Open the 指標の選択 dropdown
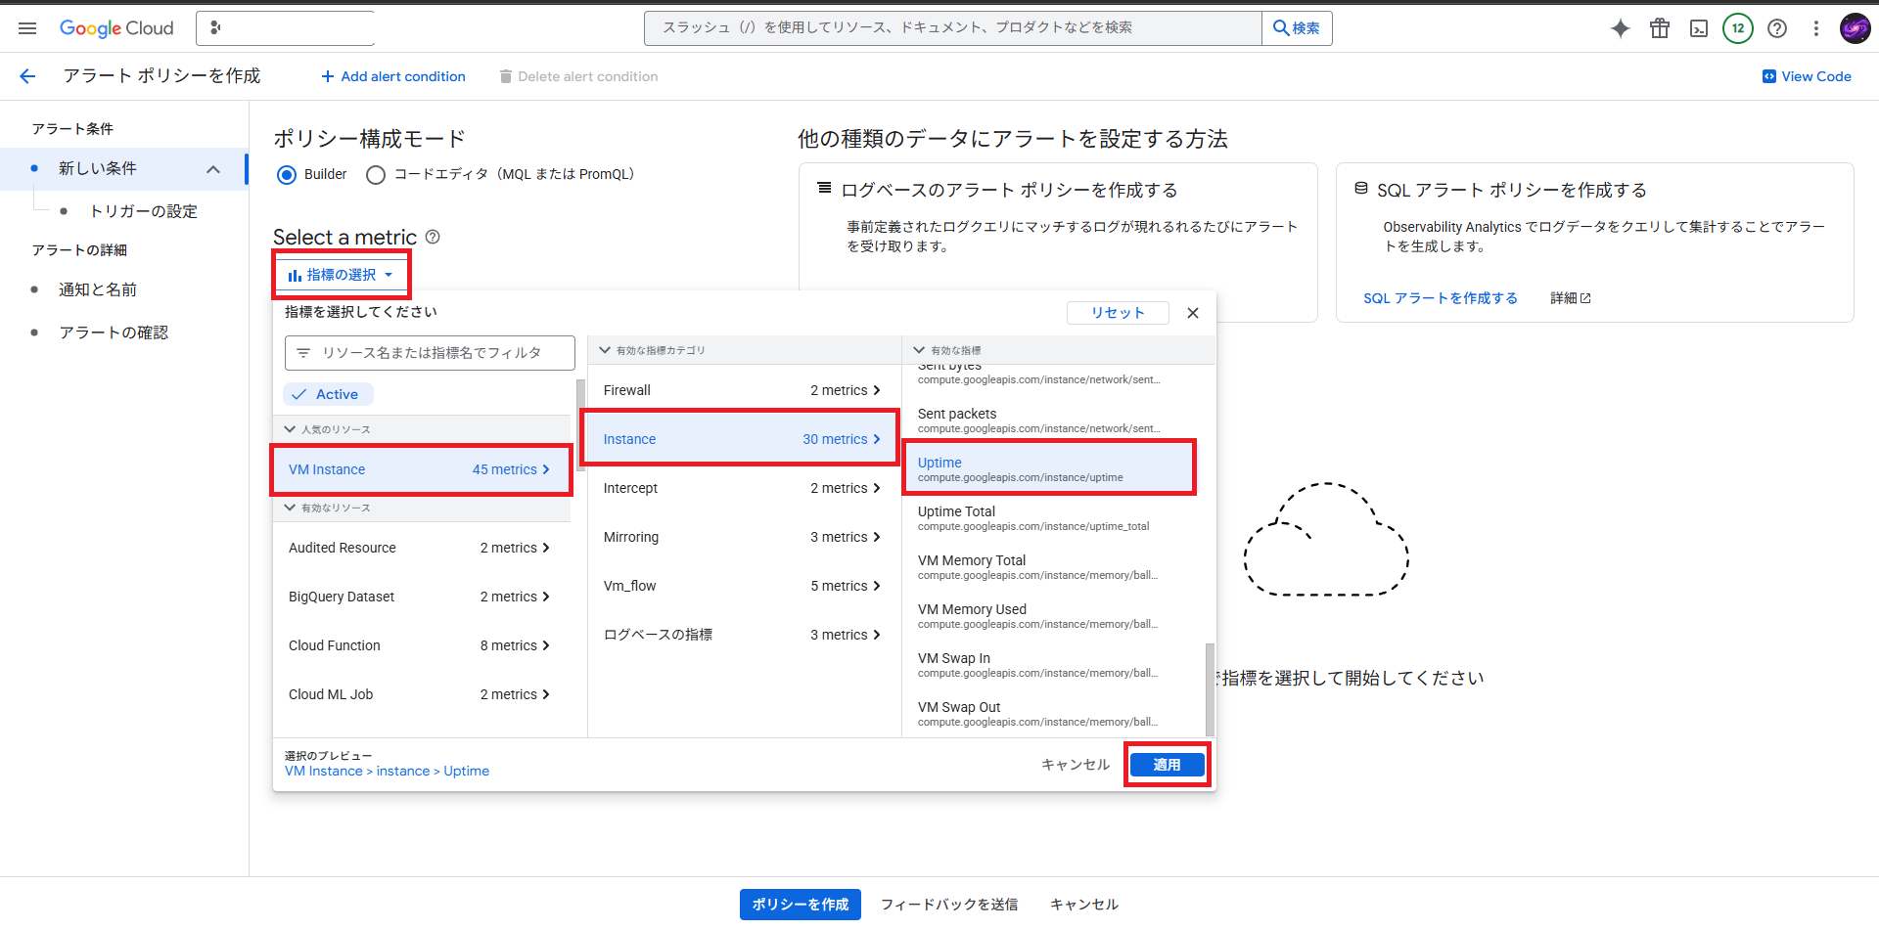Screen dimensions: 1879x930 coord(341,275)
